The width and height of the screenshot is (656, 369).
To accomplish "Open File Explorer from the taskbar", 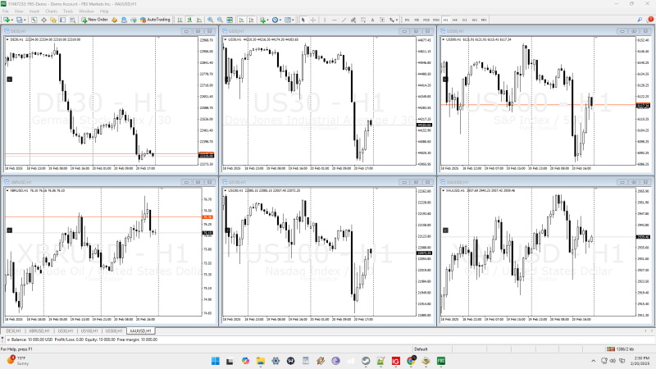I will pos(261,361).
